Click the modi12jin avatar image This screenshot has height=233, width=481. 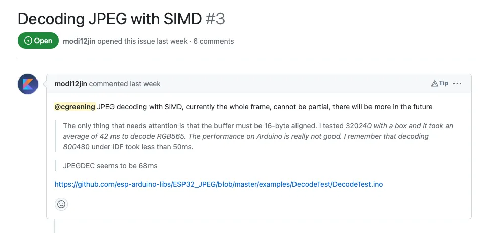coord(28,84)
